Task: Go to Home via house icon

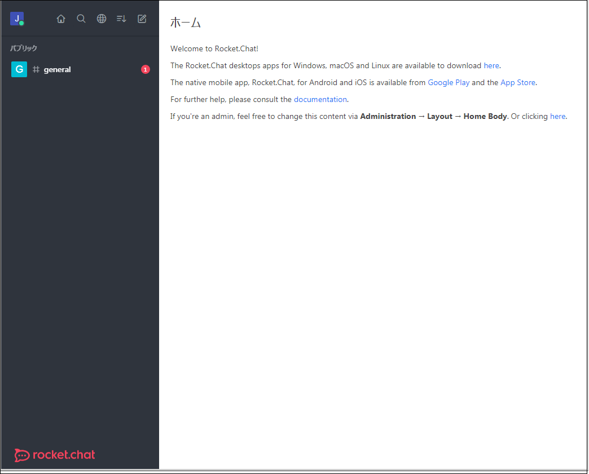Action: (x=61, y=19)
